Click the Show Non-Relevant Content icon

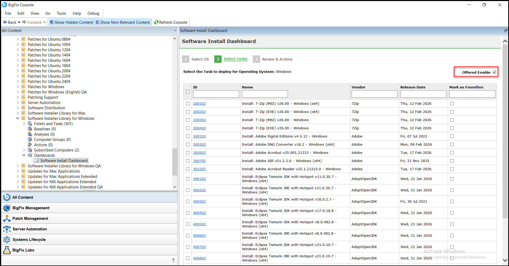tap(97, 22)
